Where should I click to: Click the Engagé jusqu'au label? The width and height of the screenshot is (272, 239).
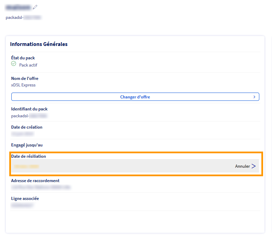click(27, 145)
